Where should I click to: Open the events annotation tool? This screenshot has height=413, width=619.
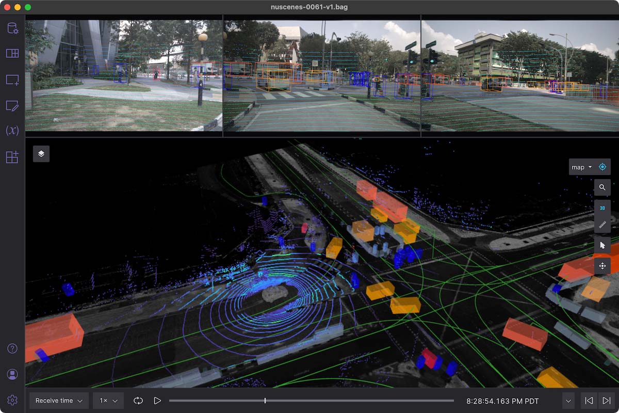pyautogui.click(x=12, y=105)
